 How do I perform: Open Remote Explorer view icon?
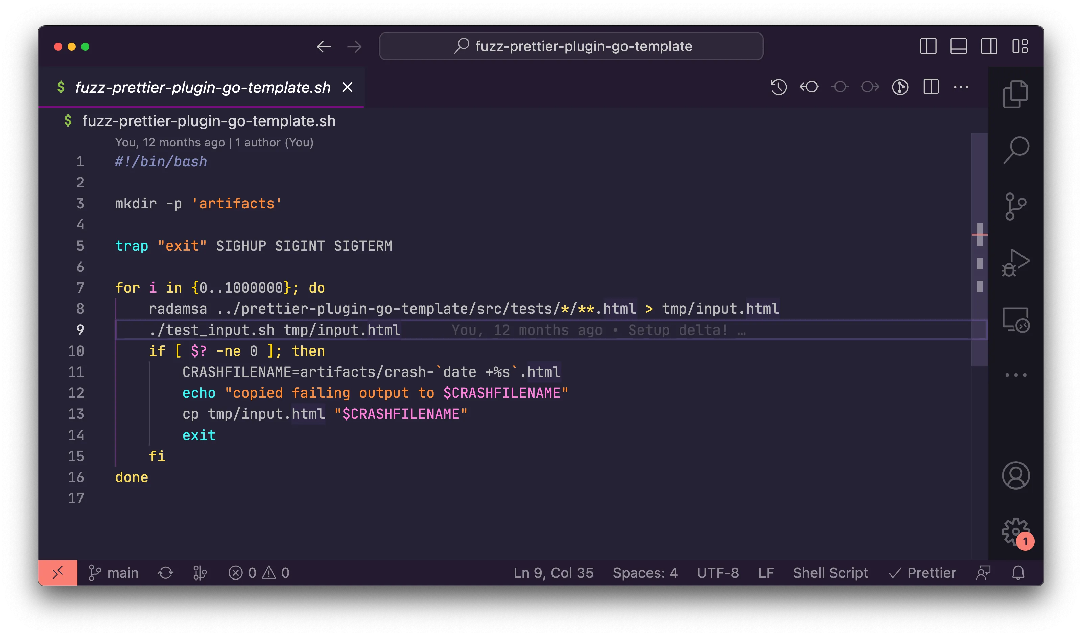[1015, 320]
